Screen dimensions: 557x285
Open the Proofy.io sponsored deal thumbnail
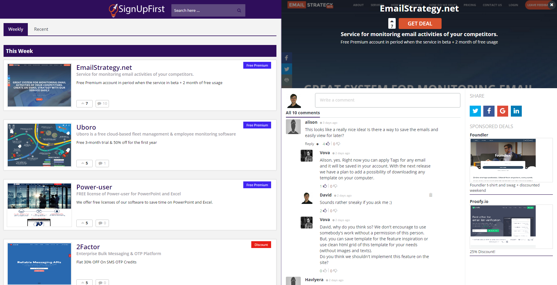511,227
